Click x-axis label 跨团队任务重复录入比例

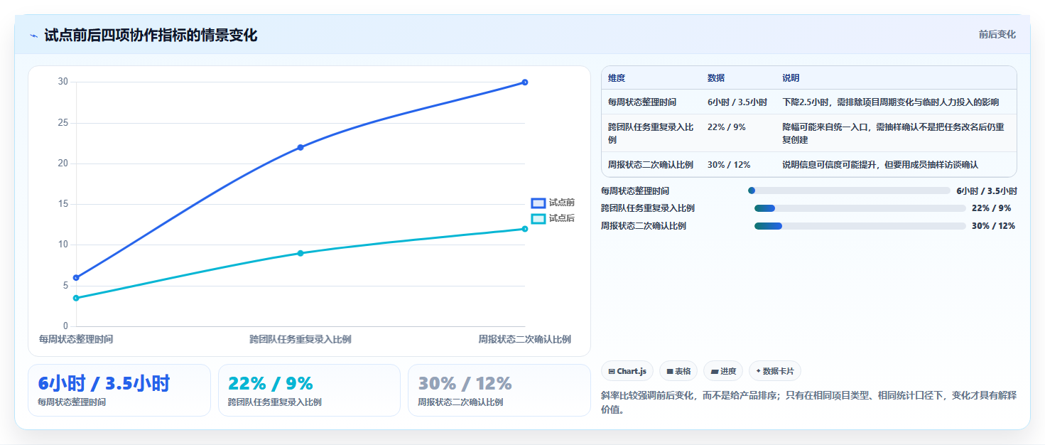click(x=300, y=340)
